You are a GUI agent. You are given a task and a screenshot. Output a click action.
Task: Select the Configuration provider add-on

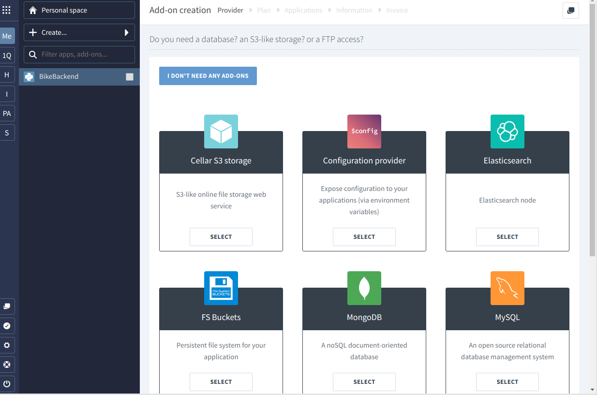364,237
